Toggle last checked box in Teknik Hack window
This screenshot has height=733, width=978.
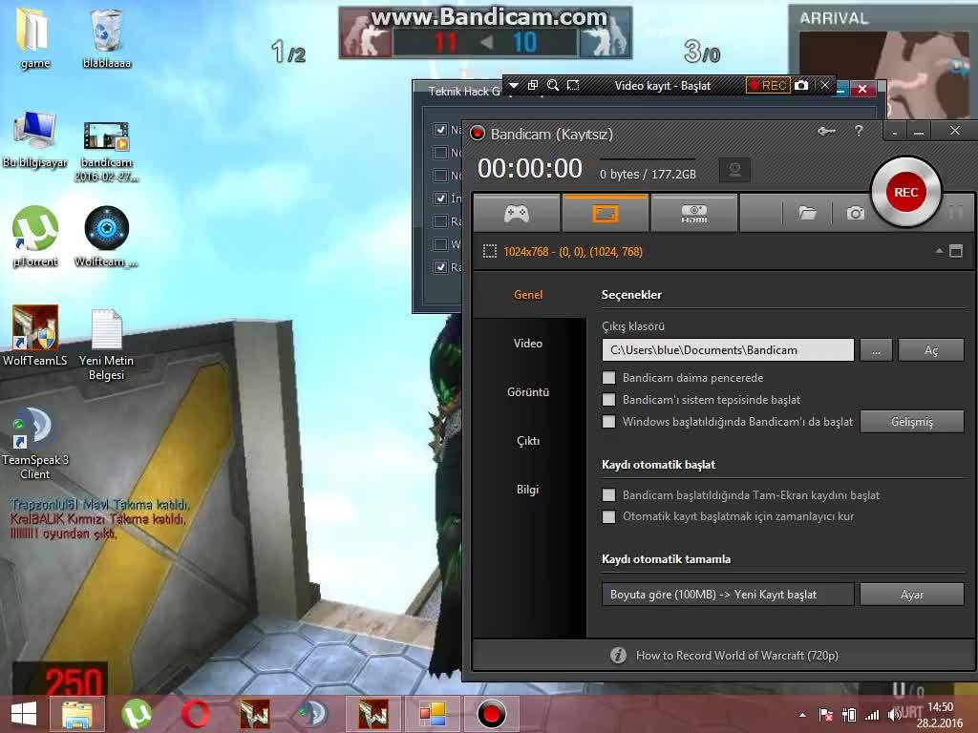(x=440, y=267)
